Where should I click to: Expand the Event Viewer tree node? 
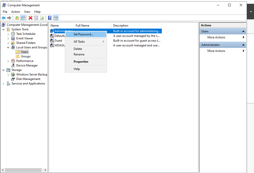(8, 39)
